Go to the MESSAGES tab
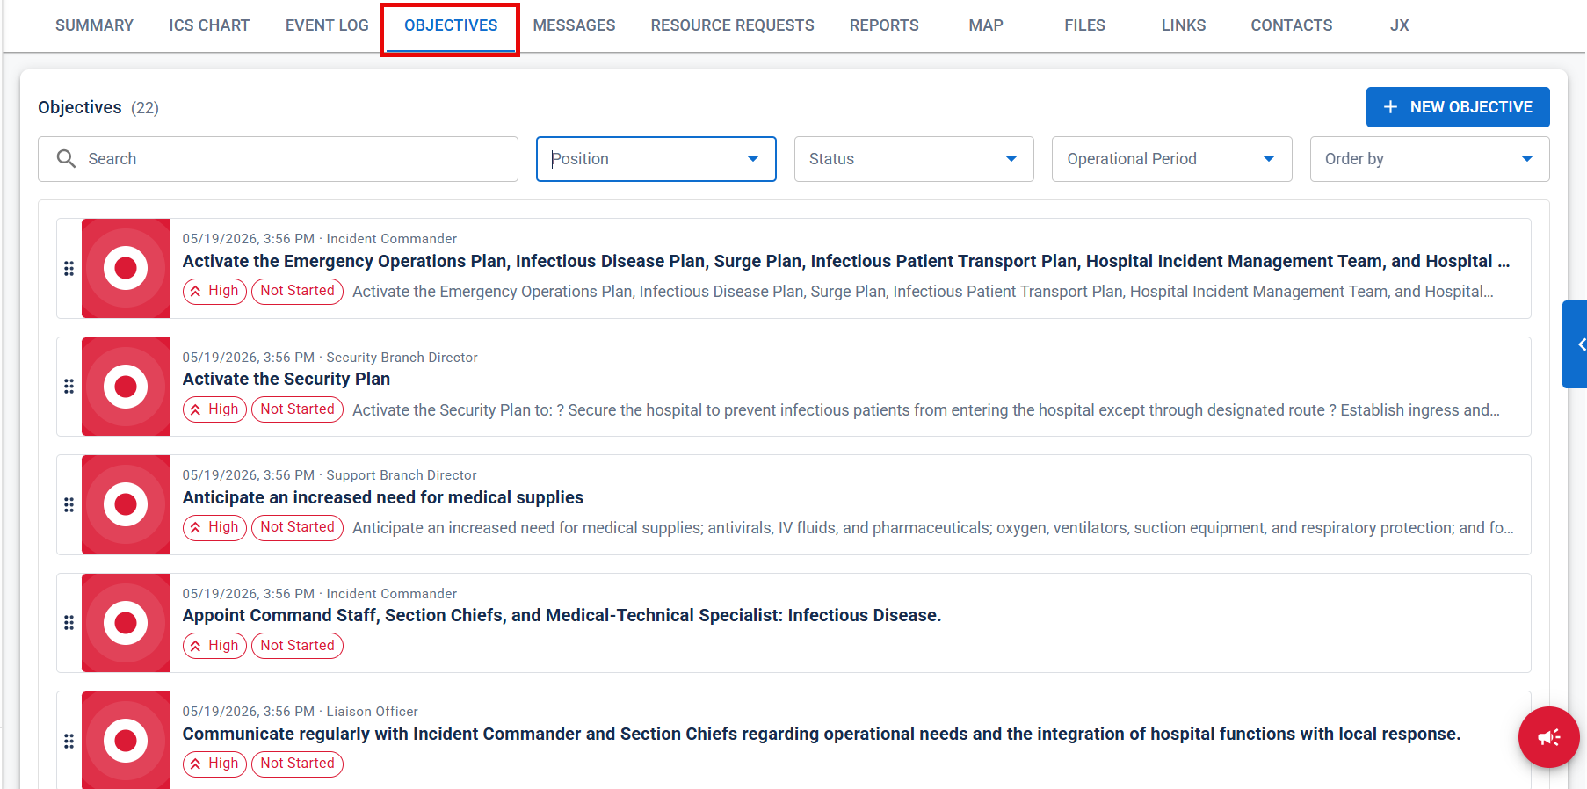1587x789 pixels. pos(574,25)
